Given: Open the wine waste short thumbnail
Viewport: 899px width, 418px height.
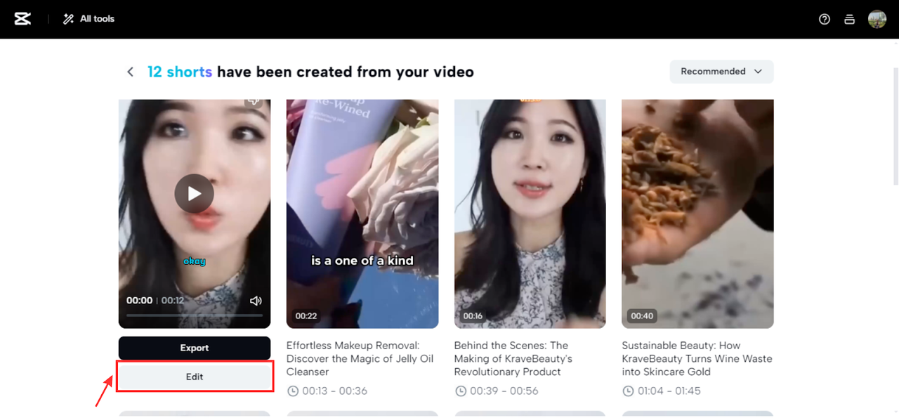Looking at the screenshot, I should [x=697, y=214].
